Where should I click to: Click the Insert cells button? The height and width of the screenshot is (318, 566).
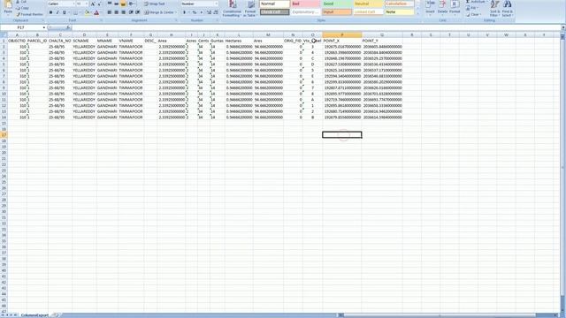430,8
